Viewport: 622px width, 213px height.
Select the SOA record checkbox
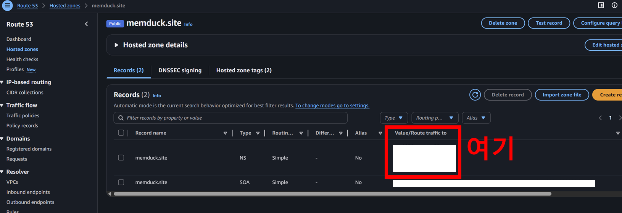point(121,182)
